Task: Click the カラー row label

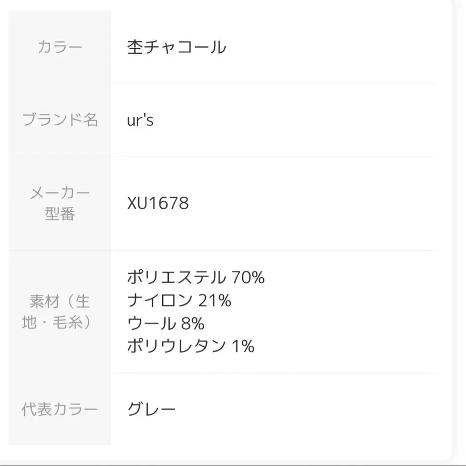Action: (x=60, y=48)
